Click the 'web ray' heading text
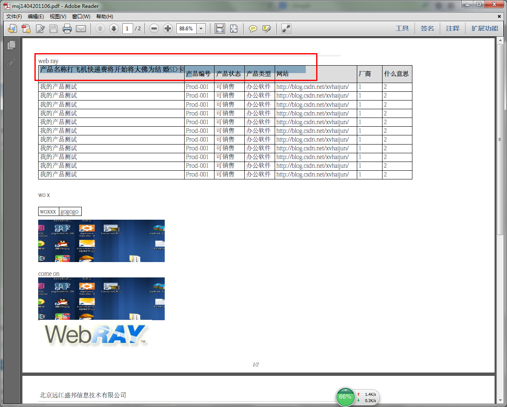 [x=49, y=61]
